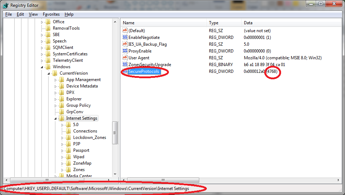Viewport: 345px width, 195px height.
Task: Select the Passport key label
Action: (x=81, y=150)
